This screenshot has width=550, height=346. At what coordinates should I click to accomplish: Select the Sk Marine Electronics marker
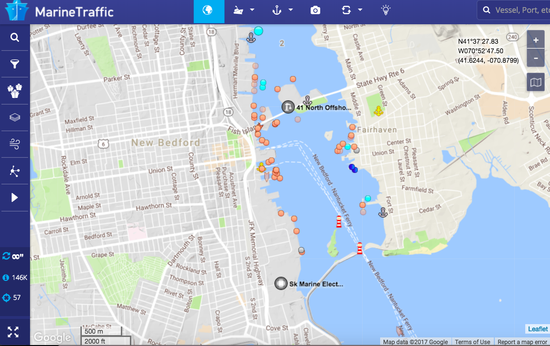(x=281, y=283)
